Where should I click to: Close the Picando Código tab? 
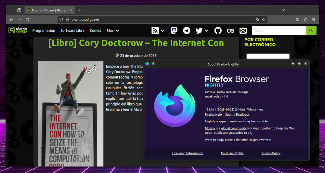(71, 10)
